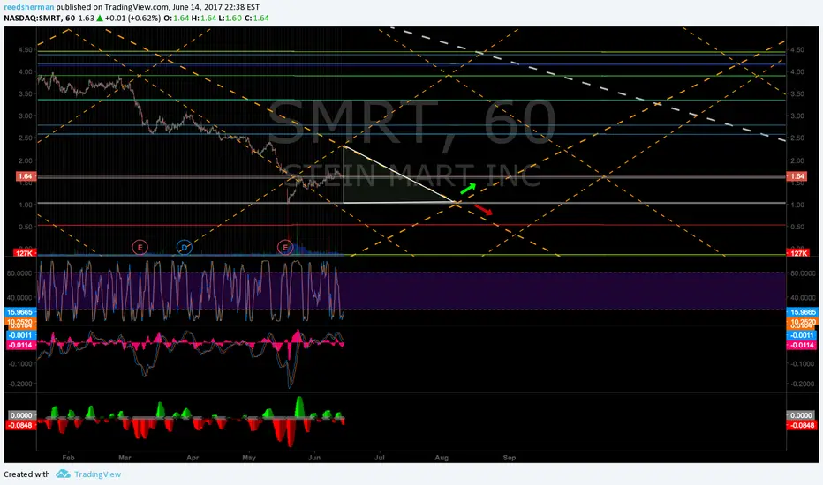This screenshot has width=823, height=485.
Task: Open the reedsherman author profile link
Action: coord(29,7)
